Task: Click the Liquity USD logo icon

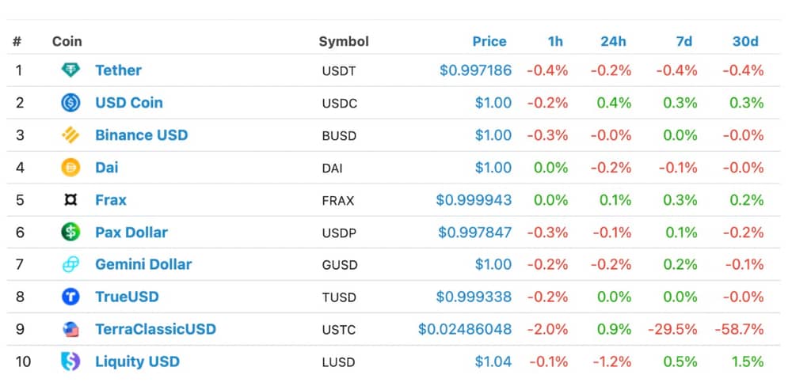Action: pos(70,361)
